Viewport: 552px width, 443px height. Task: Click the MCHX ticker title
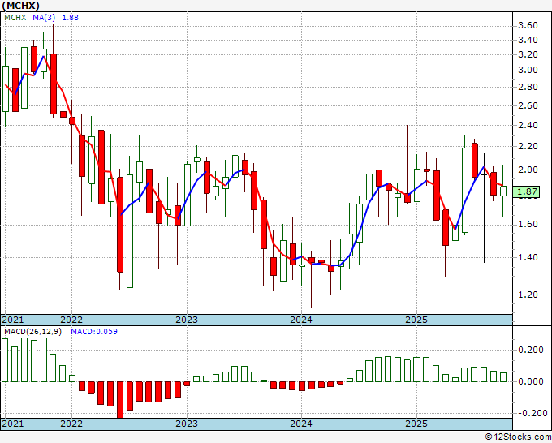point(20,6)
